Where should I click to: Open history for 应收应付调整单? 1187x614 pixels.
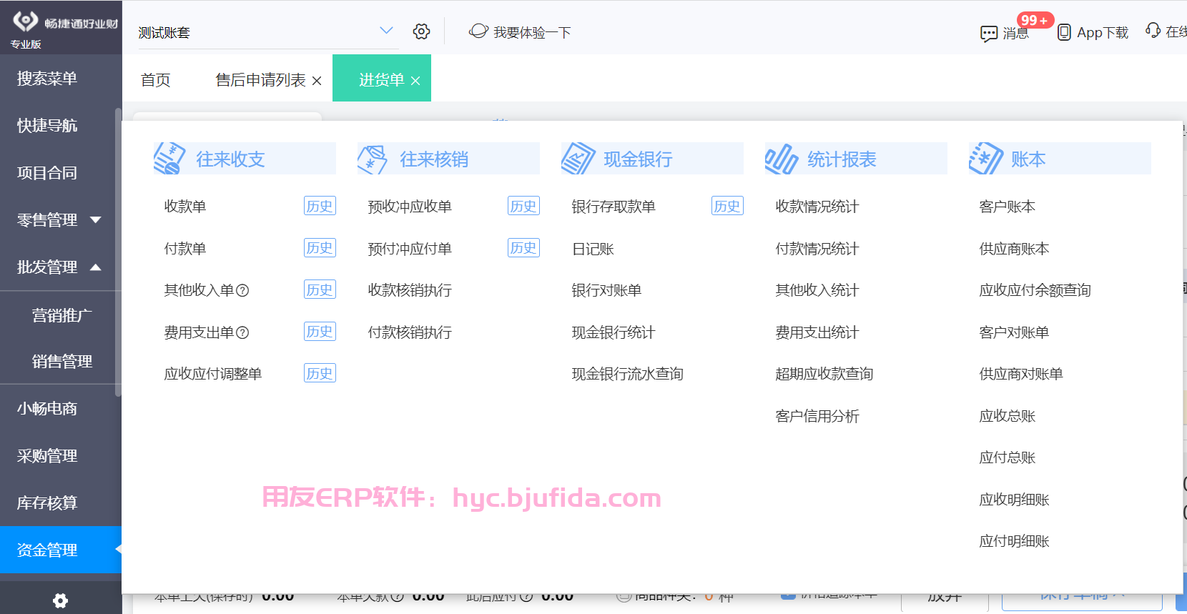[320, 373]
